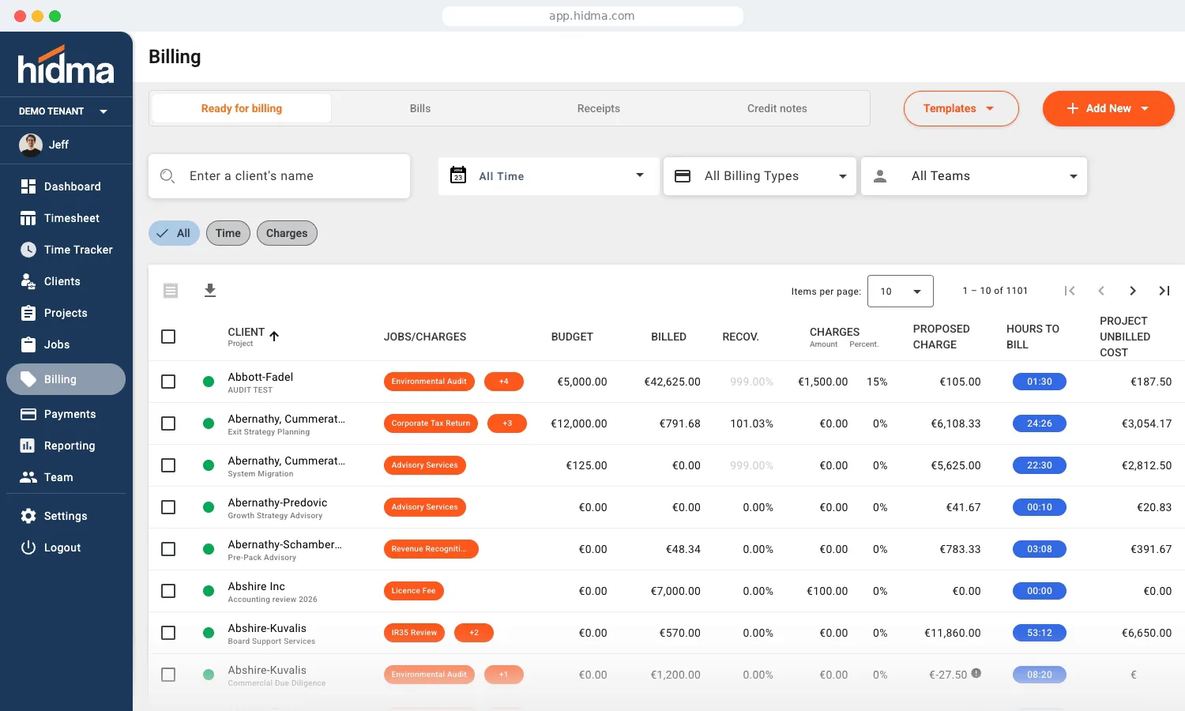Open the All Teams filter dropdown
1185x711 pixels.
click(974, 176)
